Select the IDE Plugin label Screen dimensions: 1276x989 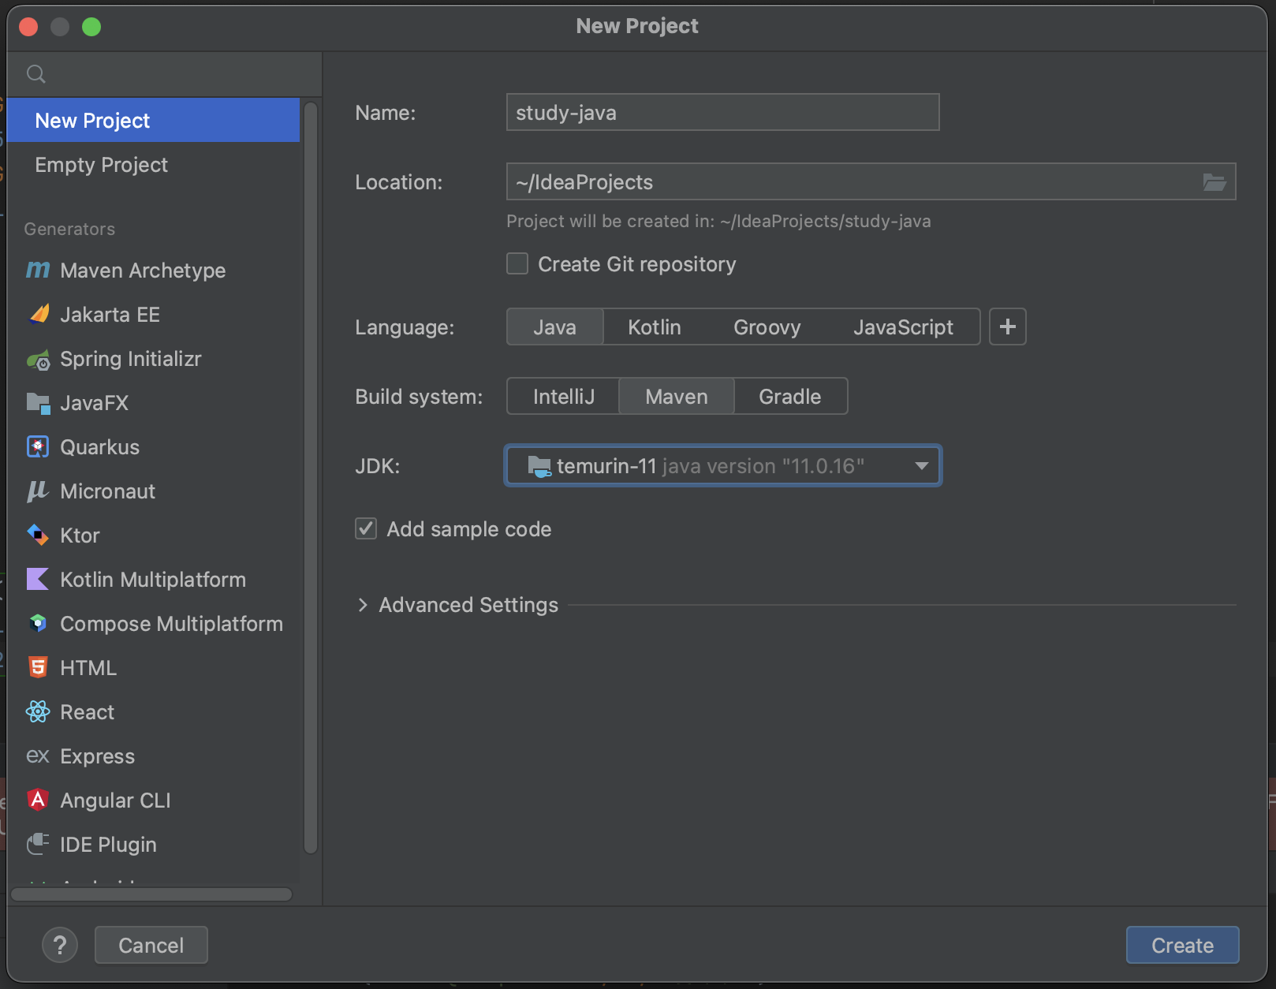[108, 845]
